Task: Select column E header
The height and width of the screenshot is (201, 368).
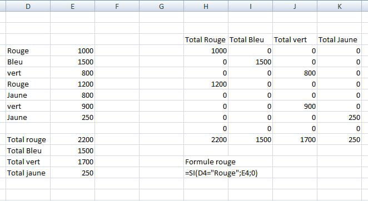Action: click(72, 6)
